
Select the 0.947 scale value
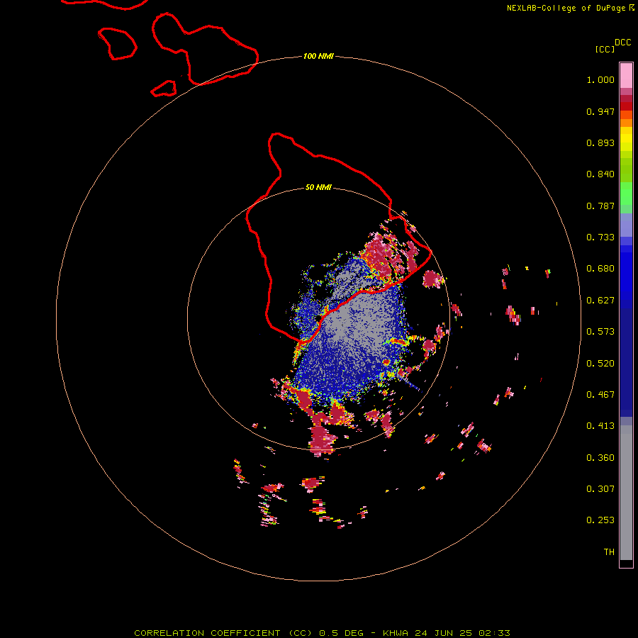click(600, 111)
